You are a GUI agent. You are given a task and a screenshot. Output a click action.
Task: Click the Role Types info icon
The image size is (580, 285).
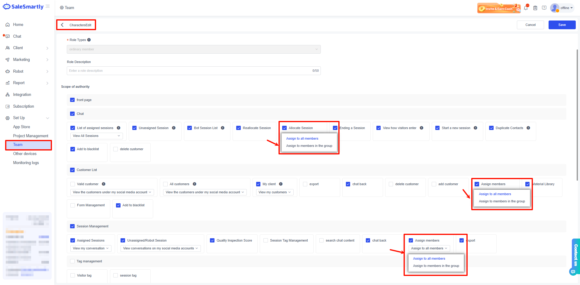click(x=89, y=40)
